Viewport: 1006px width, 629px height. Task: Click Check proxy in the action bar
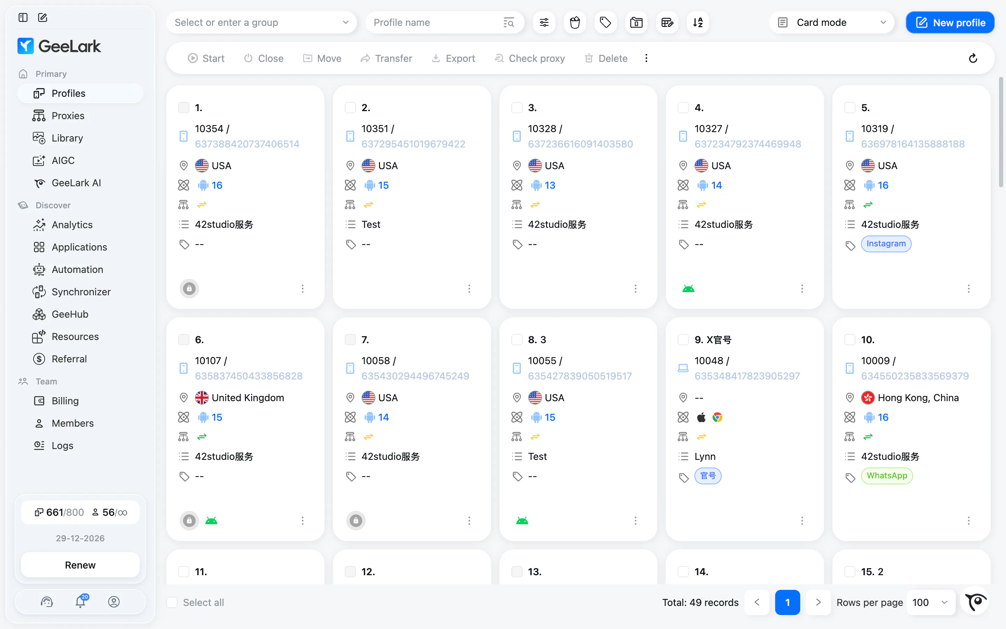point(530,58)
